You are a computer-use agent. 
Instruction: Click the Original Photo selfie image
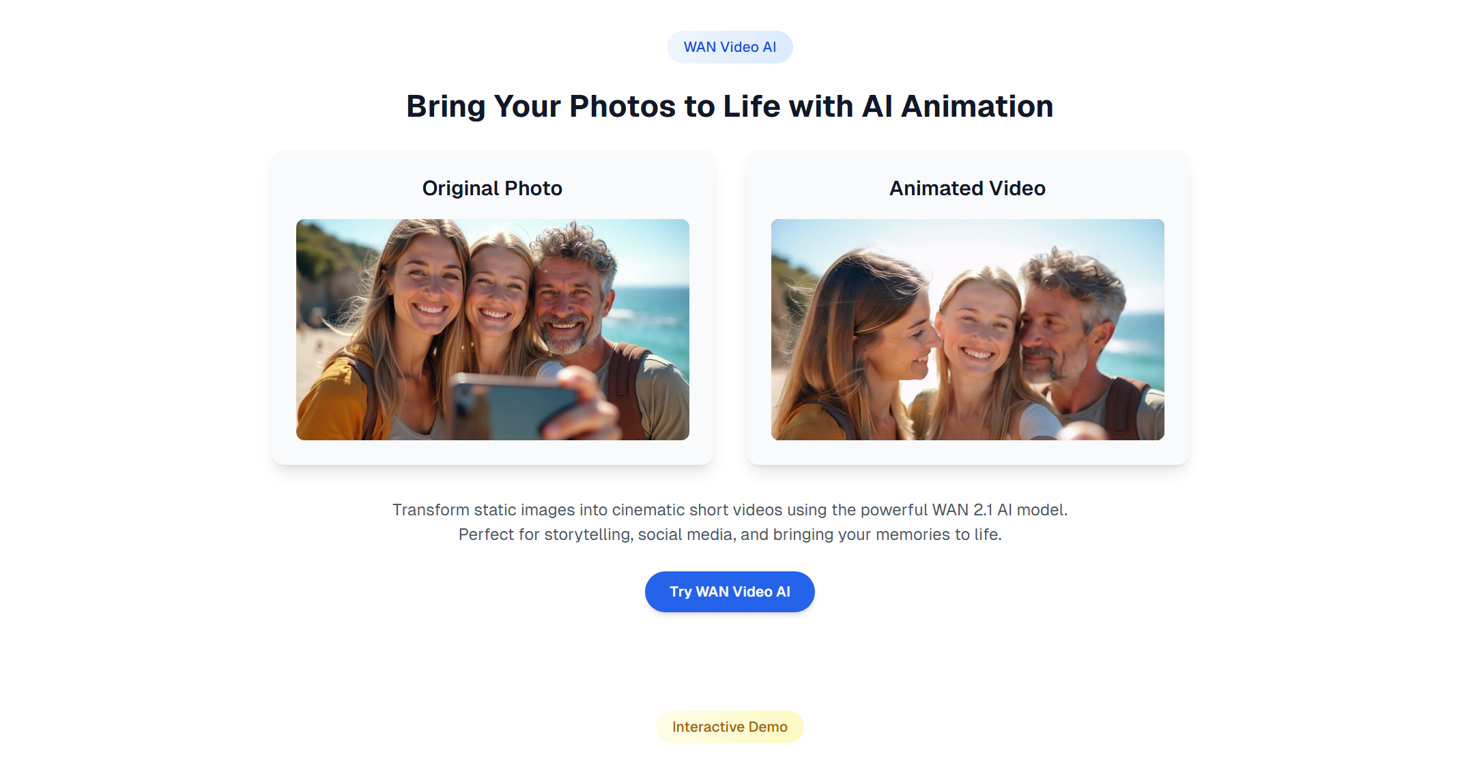(493, 330)
